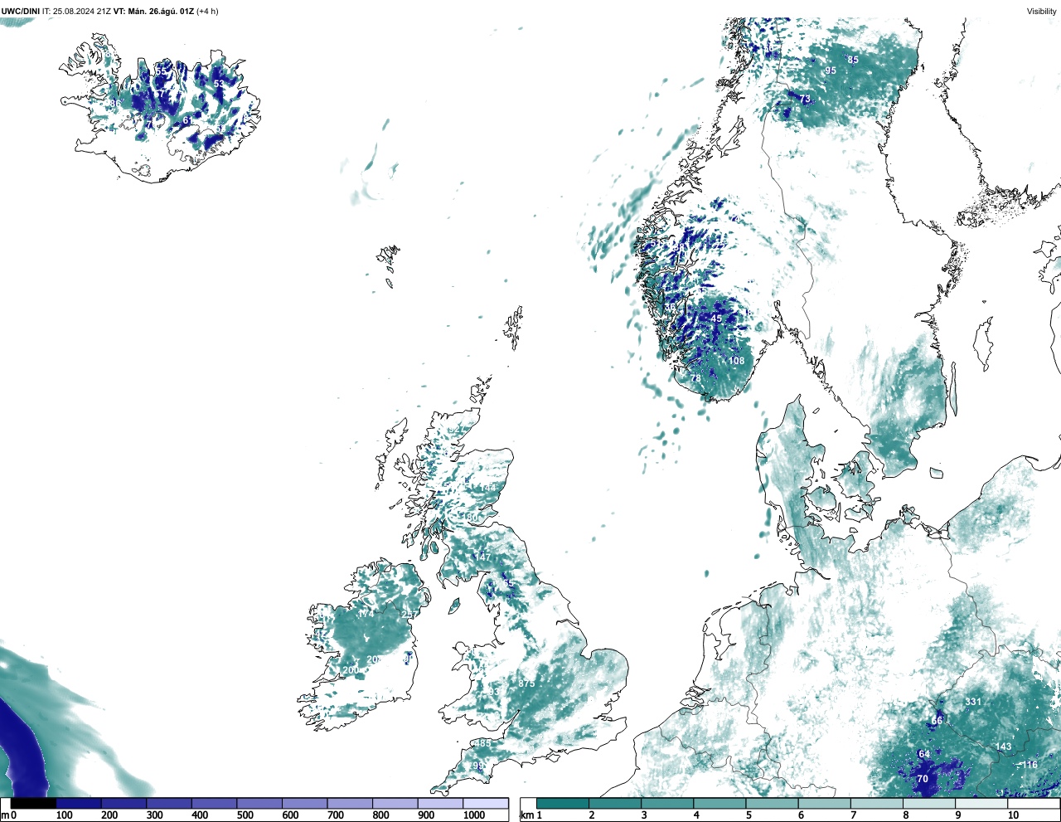Select the lightest 9–10 km legend swatch

coord(982,803)
